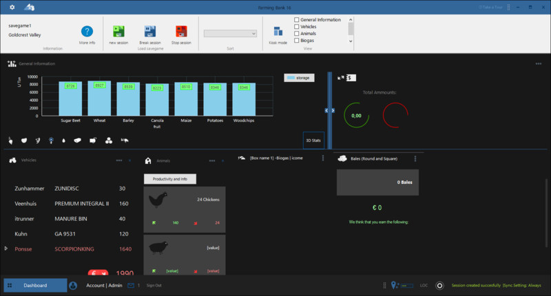Screen dimensions: 551x296
Task: Check the Vehicles view checkbox
Action: (x=297, y=27)
